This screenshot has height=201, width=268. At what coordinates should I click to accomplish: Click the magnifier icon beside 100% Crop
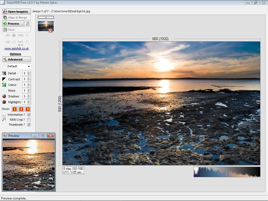click(x=4, y=119)
